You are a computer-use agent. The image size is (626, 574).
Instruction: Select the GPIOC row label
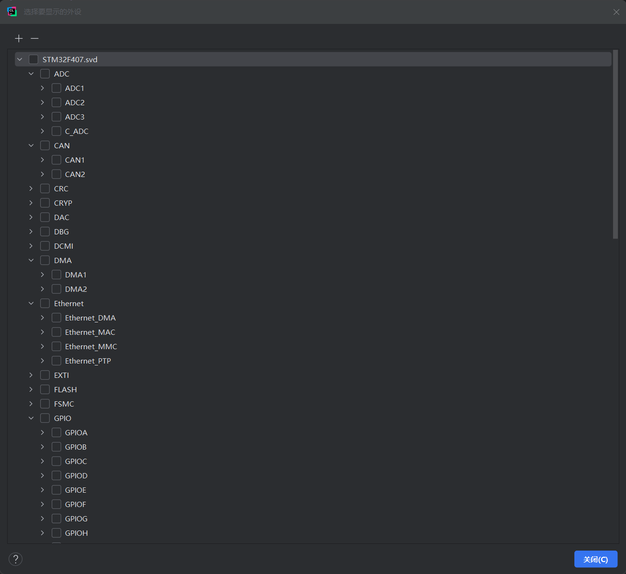point(76,461)
